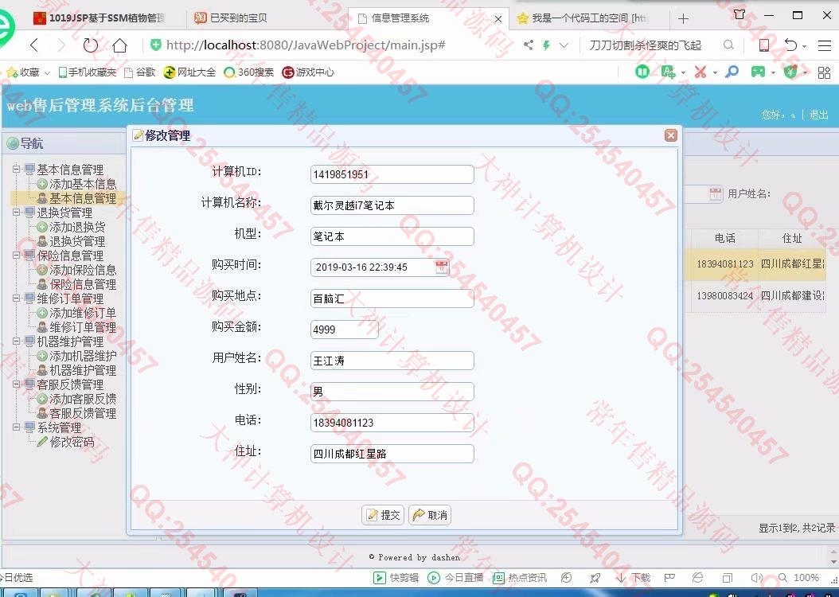Collapse the 客服反馈管理 tree node
839x597 pixels.
tap(17, 384)
